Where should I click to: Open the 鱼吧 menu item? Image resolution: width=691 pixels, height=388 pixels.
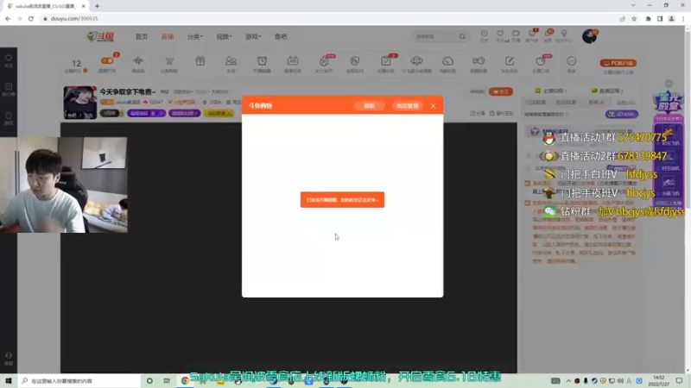coord(281,36)
